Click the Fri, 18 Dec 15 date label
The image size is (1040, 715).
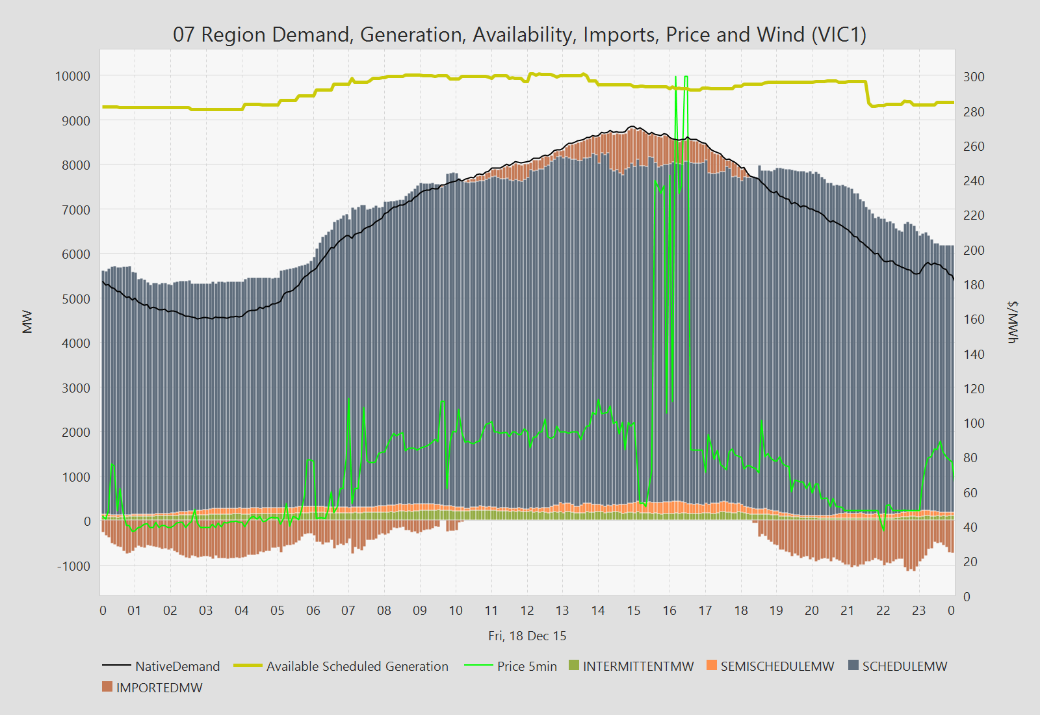coord(527,636)
